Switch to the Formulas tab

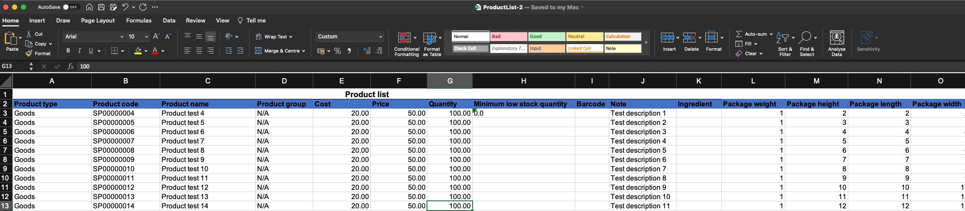(x=138, y=21)
